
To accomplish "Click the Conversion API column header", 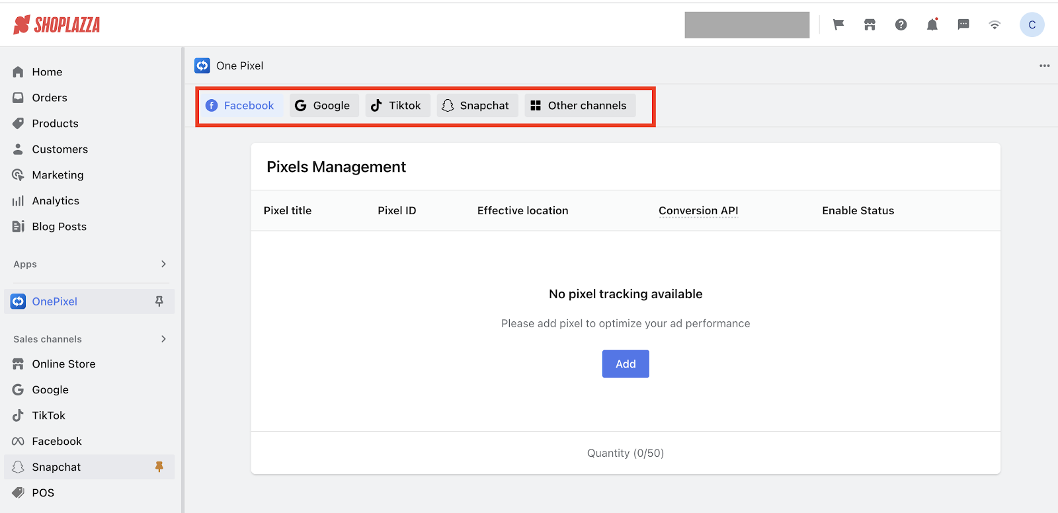I will pyautogui.click(x=698, y=211).
